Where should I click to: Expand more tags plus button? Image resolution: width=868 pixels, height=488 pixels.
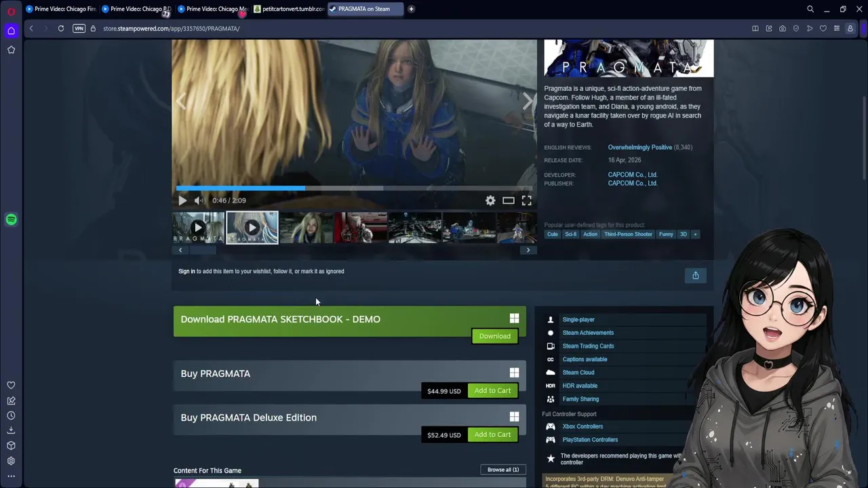[x=694, y=235]
